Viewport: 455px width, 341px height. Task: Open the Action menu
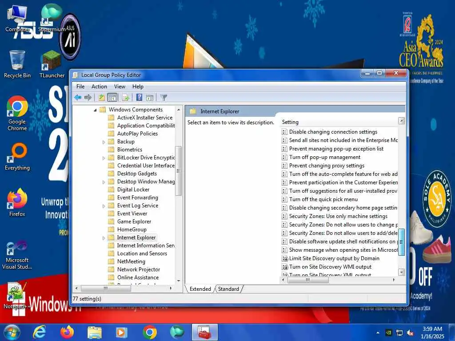coord(99,87)
